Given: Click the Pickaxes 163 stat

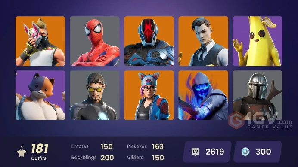Looking at the screenshot, I should 146,146.
